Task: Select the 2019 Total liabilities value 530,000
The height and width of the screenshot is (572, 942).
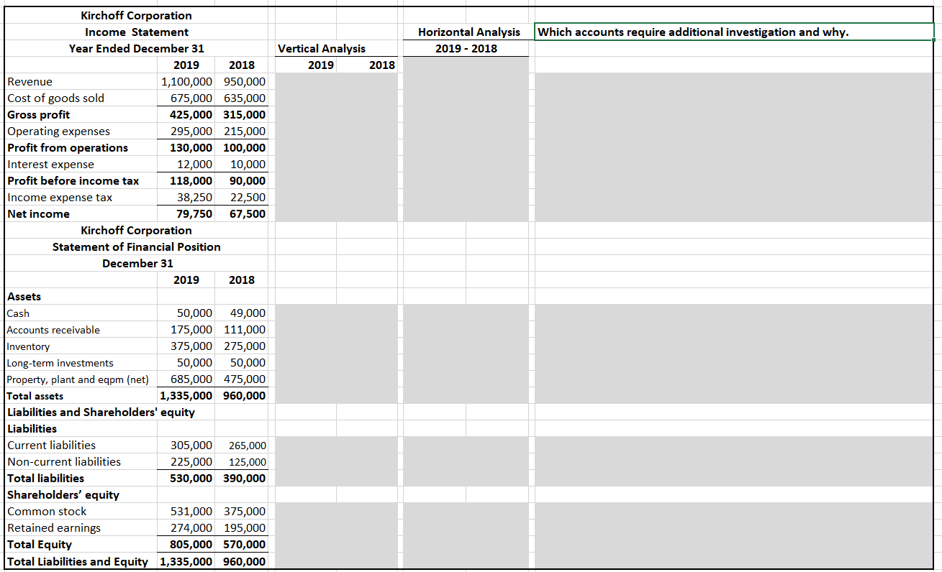Action: click(191, 479)
